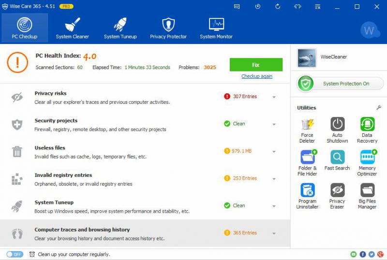Viewport: 387px width, 260px height.
Task: Click the green Fix button
Action: pos(256,65)
